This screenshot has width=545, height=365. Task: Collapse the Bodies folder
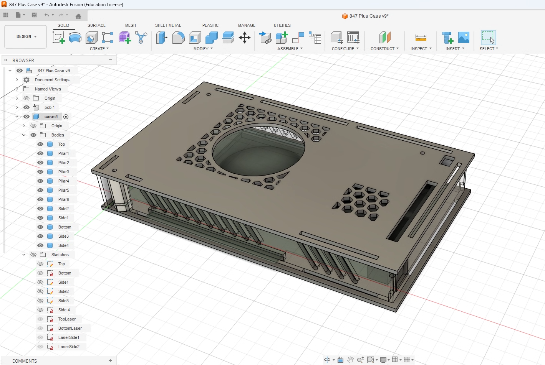tap(24, 135)
